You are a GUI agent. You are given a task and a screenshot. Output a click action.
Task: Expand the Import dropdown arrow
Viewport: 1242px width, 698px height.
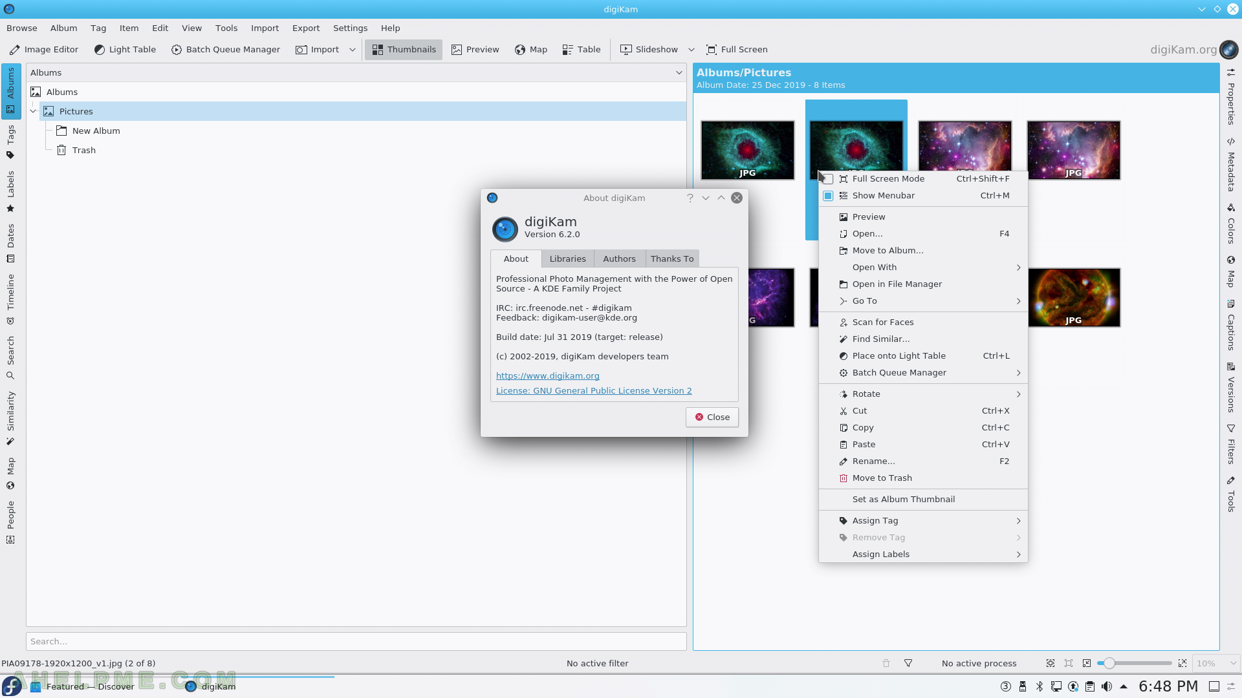point(353,50)
